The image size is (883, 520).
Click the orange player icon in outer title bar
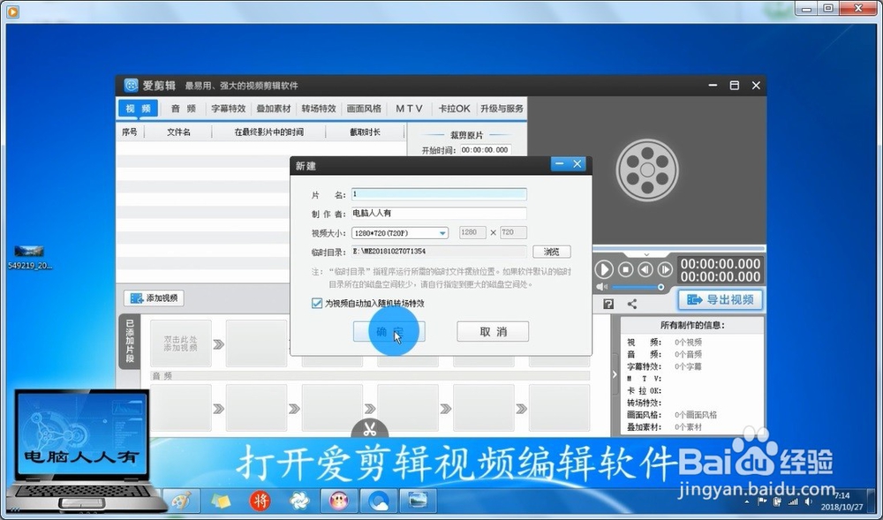(12, 11)
